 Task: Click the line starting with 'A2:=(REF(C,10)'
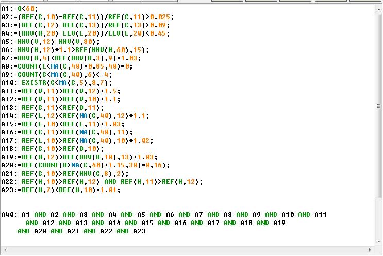click(88, 17)
